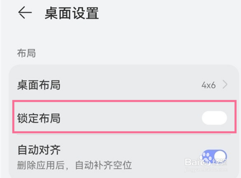Enable the 锁定布局 switch

(214, 118)
